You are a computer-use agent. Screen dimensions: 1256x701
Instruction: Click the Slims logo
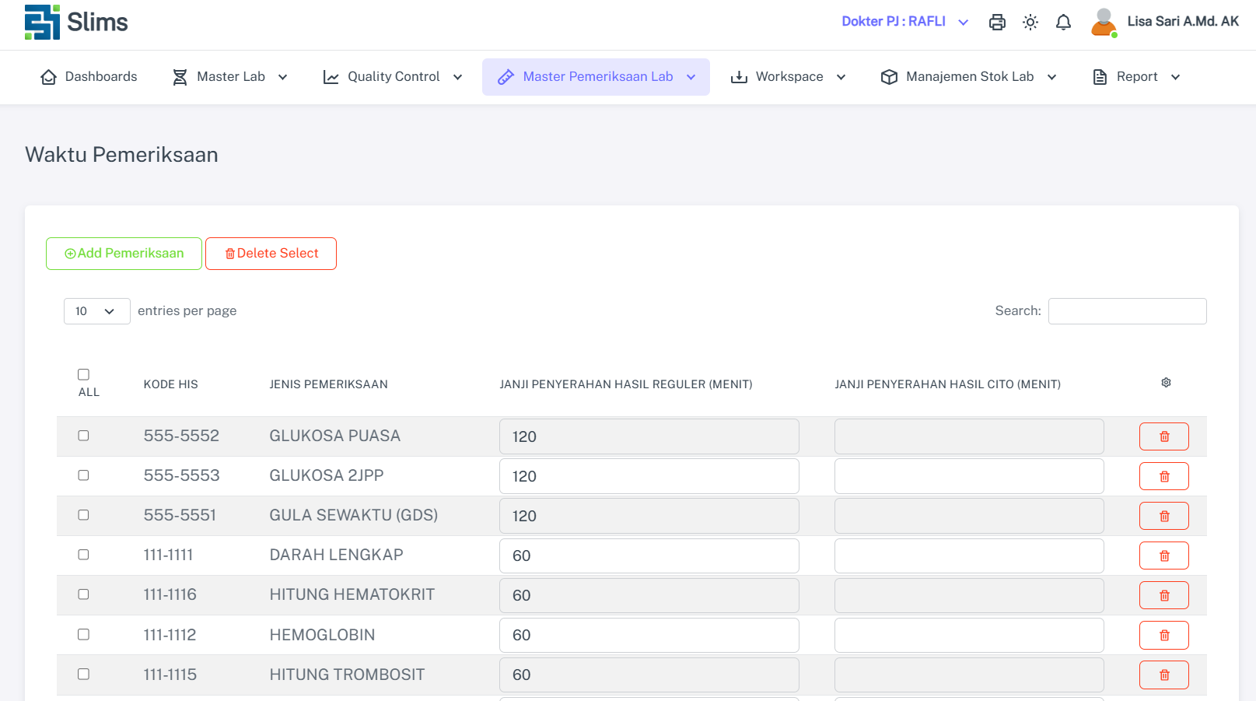pos(76,22)
